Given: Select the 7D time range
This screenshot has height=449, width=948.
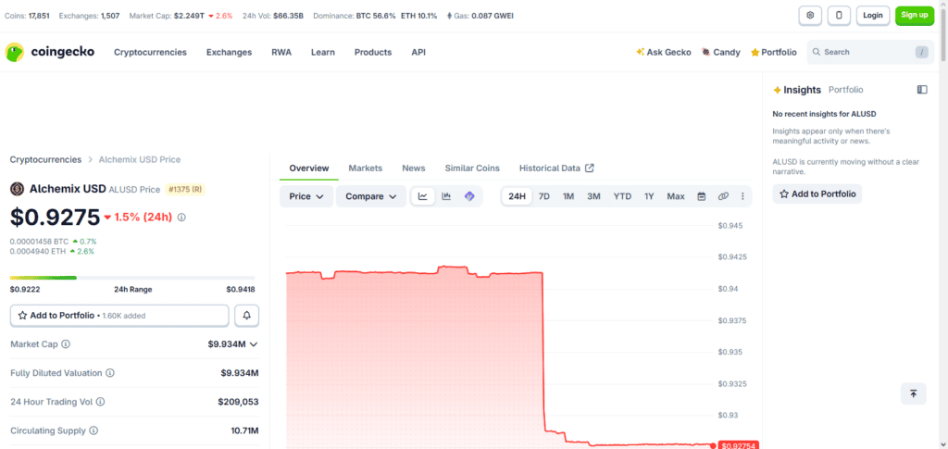Looking at the screenshot, I should tap(544, 196).
